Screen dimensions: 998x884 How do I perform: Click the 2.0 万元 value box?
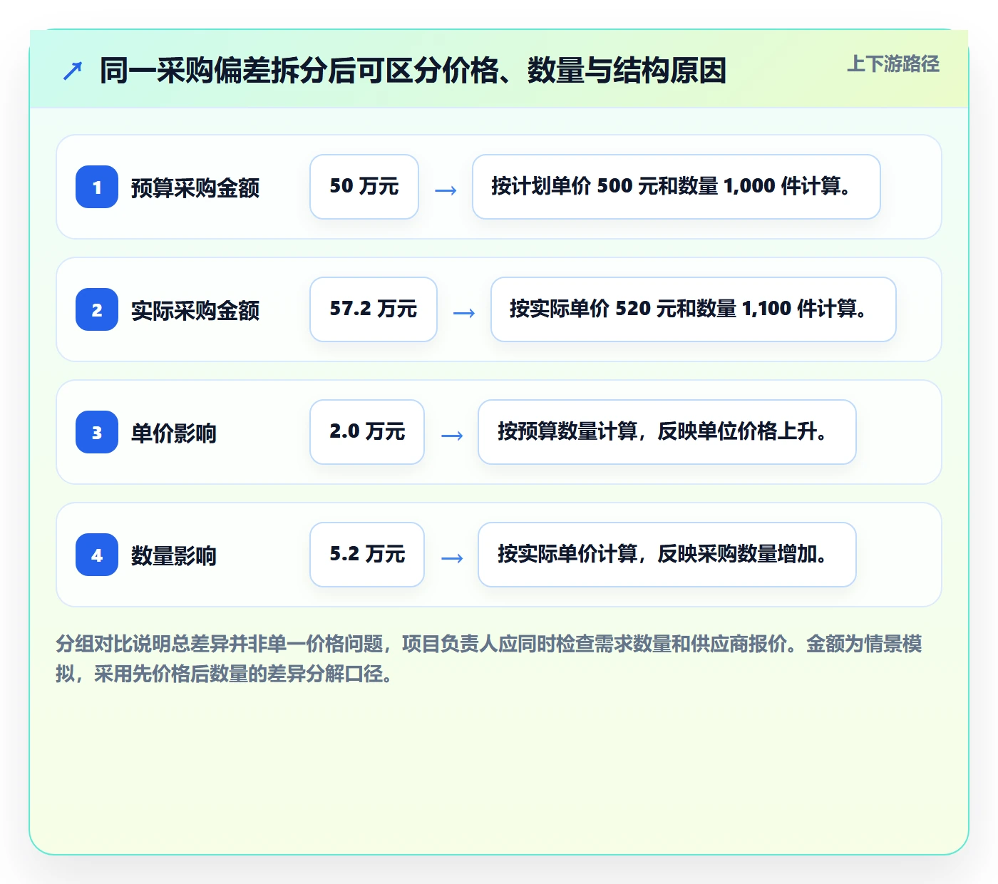point(367,432)
